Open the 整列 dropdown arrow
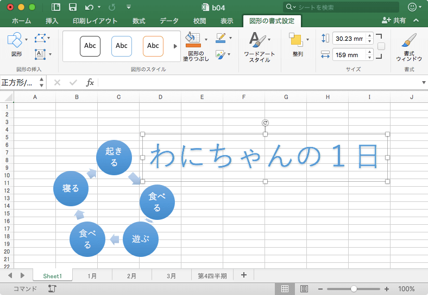The height and width of the screenshot is (295, 428). coord(307,39)
